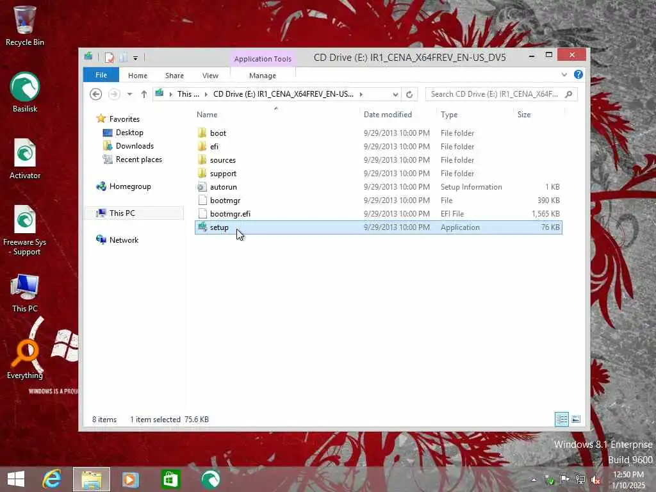Select the This PC desktop icon
The height and width of the screenshot is (492, 656).
click(25, 293)
